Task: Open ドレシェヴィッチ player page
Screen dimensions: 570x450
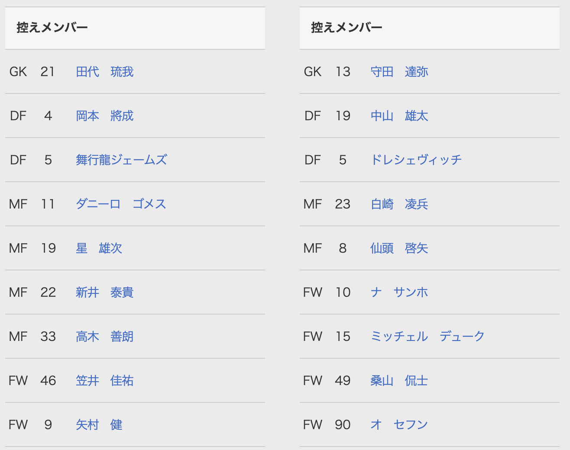Action: pyautogui.click(x=416, y=160)
